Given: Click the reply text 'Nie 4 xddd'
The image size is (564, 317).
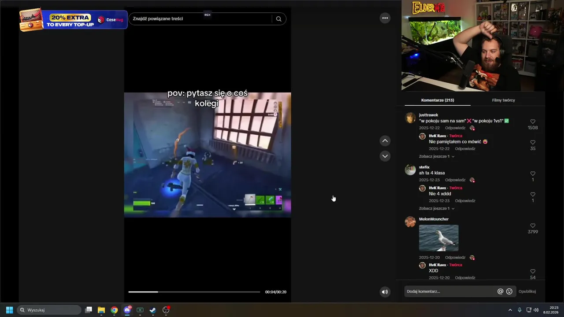Looking at the screenshot, I should [x=440, y=194].
